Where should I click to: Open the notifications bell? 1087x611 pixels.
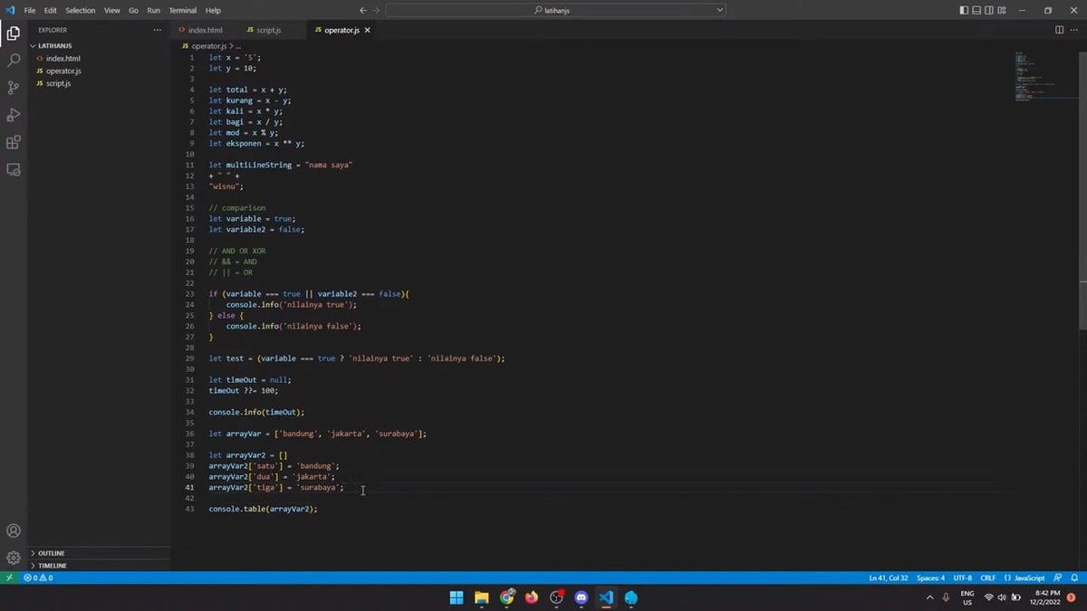tap(1073, 578)
